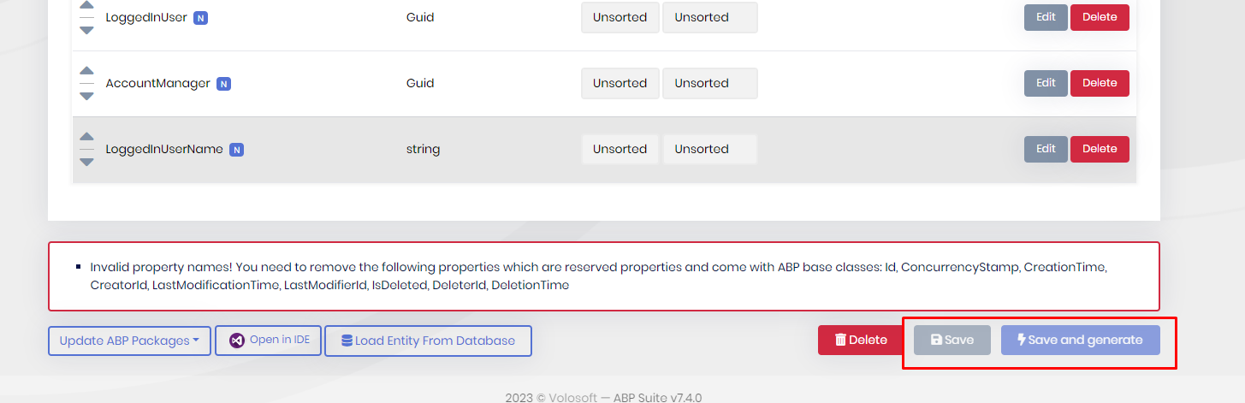Move LoggedInUserName property up with arrow
Viewport: 1245px width, 403px height.
(x=86, y=137)
